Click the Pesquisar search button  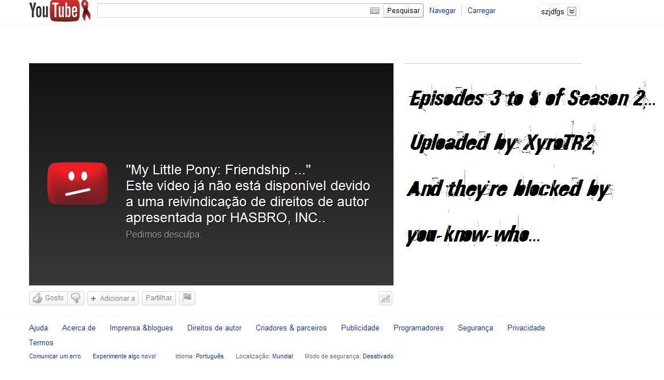point(403,11)
